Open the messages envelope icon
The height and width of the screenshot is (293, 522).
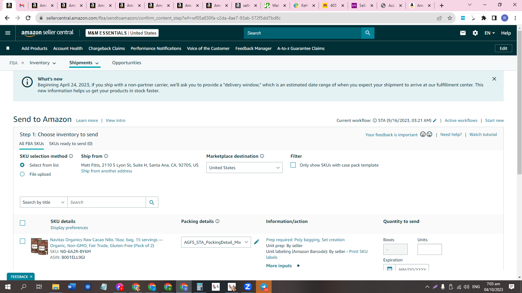pos(463,33)
